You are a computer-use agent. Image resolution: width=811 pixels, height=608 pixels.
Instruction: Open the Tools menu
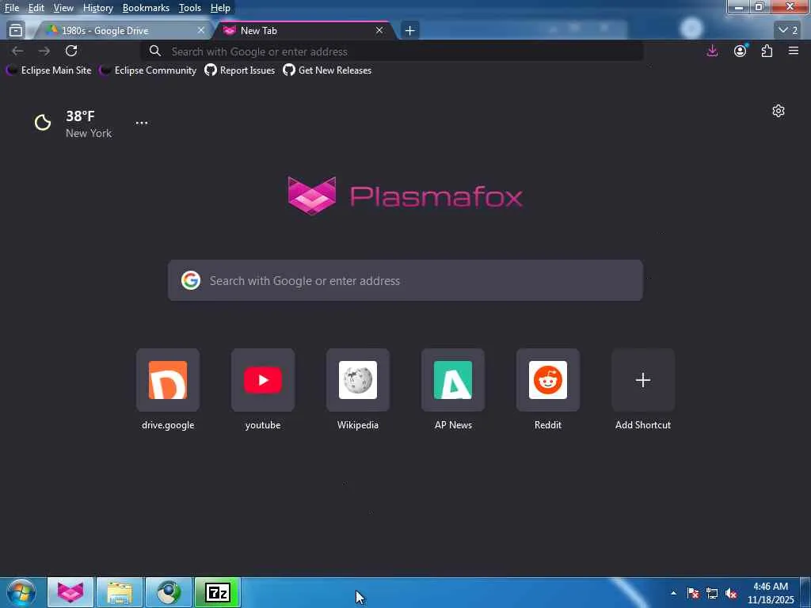click(189, 8)
